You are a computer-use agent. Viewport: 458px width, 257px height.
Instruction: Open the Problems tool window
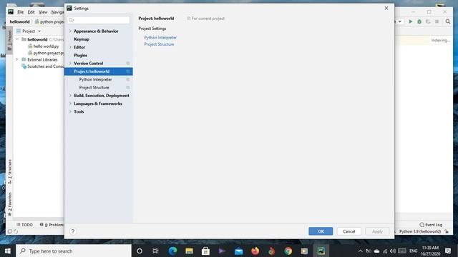52,225
